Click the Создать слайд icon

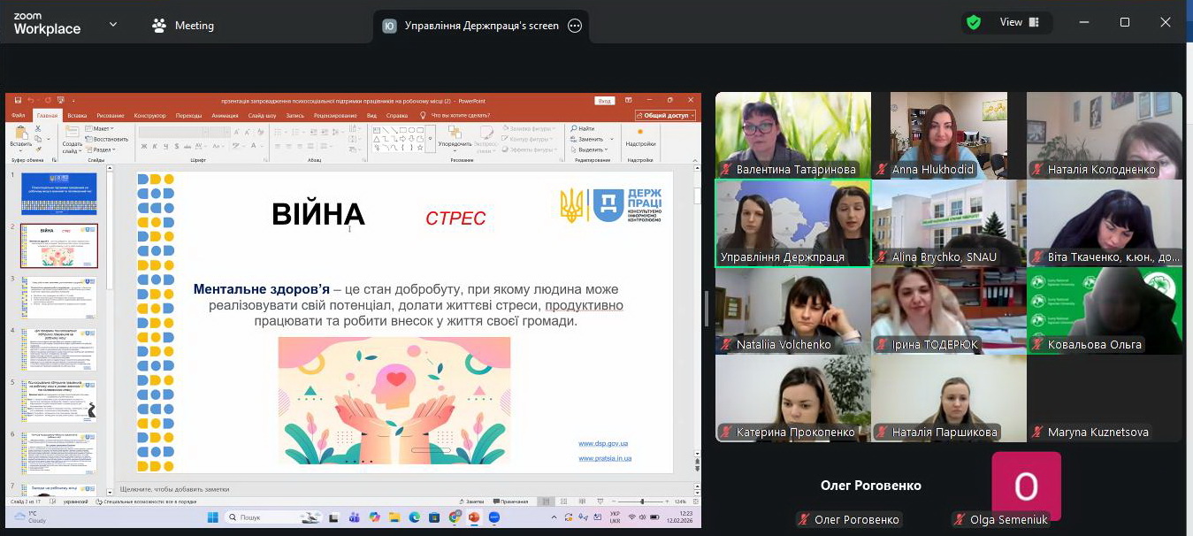72,133
